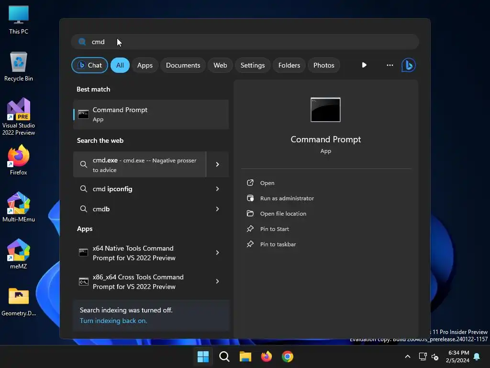The width and height of the screenshot is (490, 368).
Task: Click the Bing icon at top right of search
Action: coord(408,65)
